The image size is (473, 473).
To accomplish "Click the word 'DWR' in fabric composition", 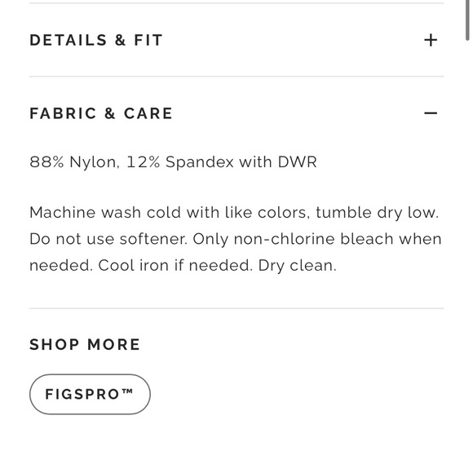I will pyautogui.click(x=297, y=161).
